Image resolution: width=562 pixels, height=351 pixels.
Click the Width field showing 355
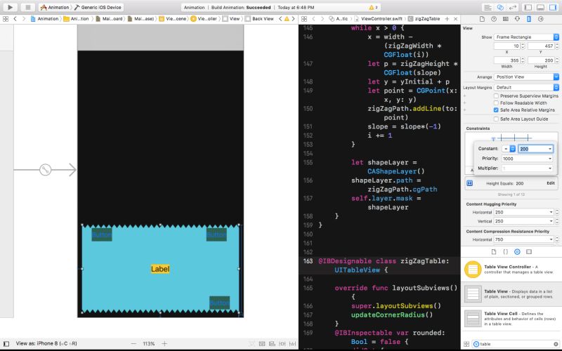tap(507, 60)
